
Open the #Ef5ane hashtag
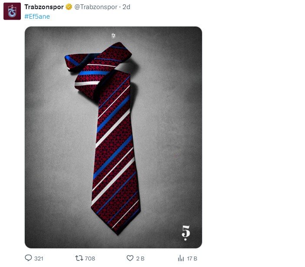(x=37, y=17)
